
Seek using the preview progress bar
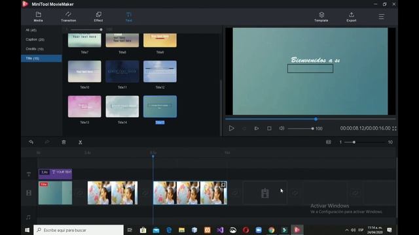click(310, 119)
